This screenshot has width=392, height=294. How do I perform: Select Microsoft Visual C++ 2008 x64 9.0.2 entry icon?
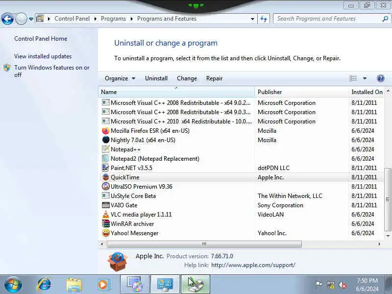pos(106,102)
